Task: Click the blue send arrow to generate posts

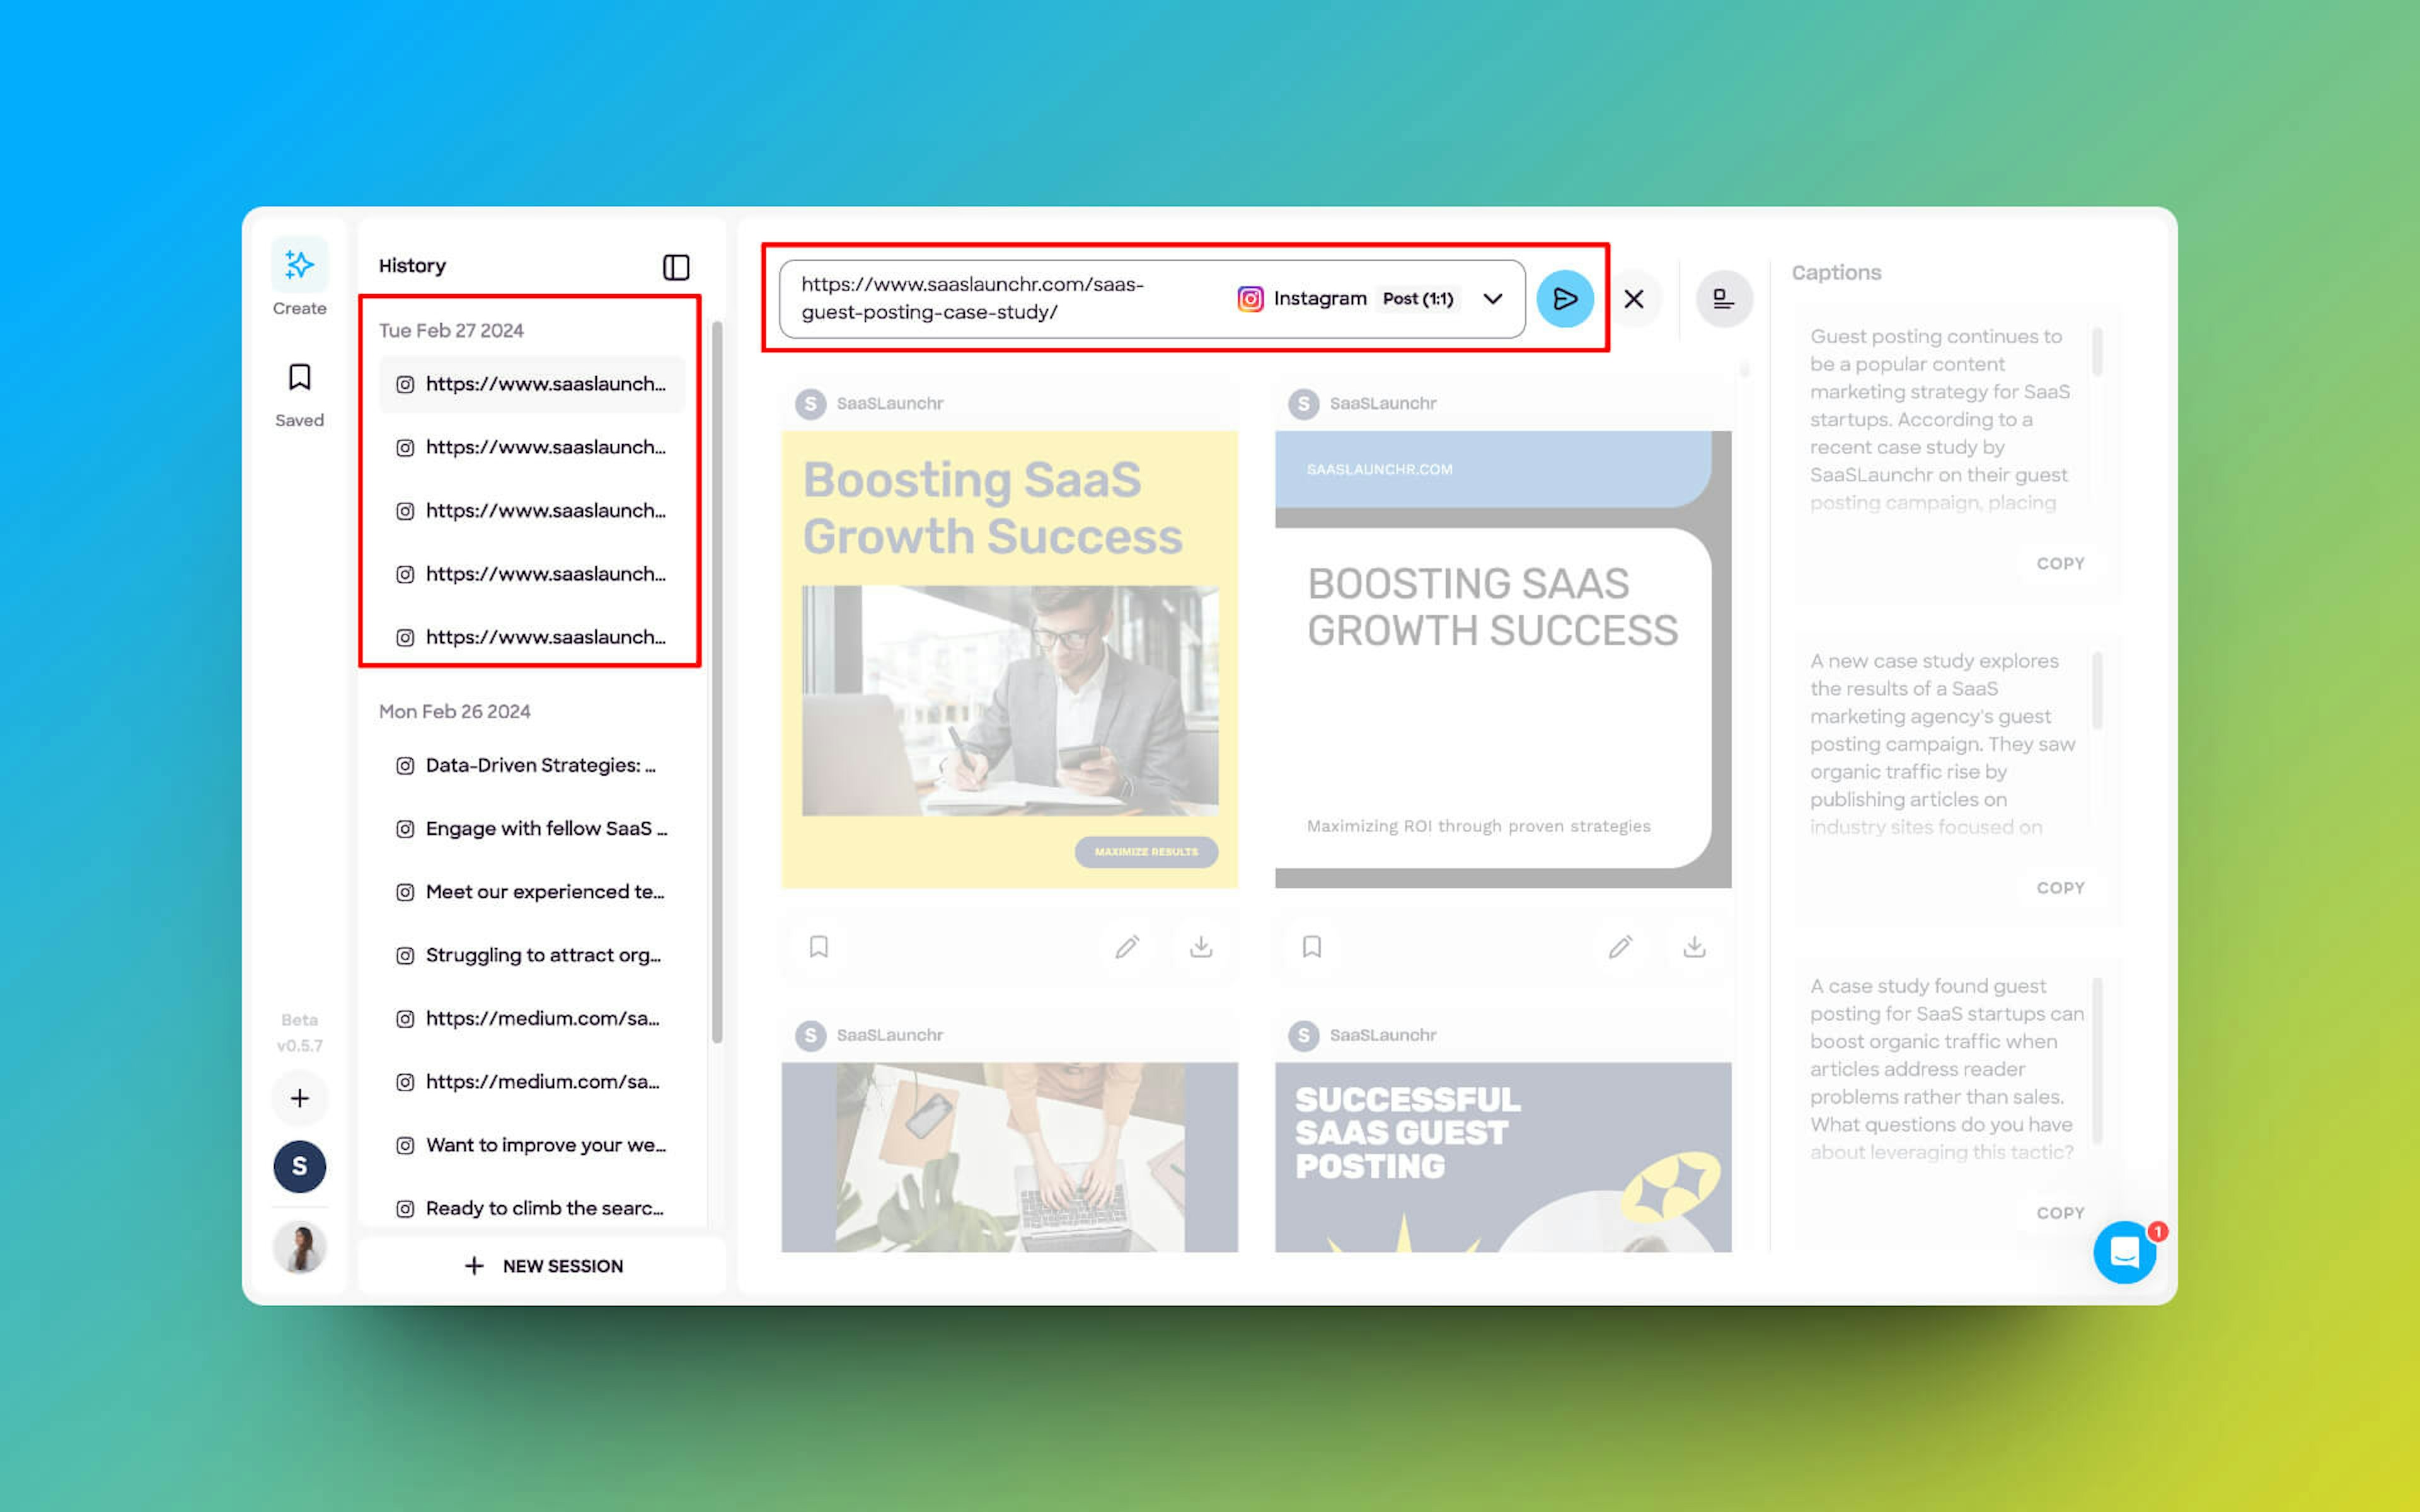Action: coord(1565,298)
